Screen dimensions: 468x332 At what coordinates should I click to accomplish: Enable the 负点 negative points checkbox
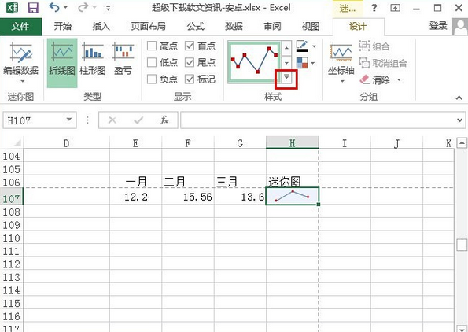[x=152, y=79]
